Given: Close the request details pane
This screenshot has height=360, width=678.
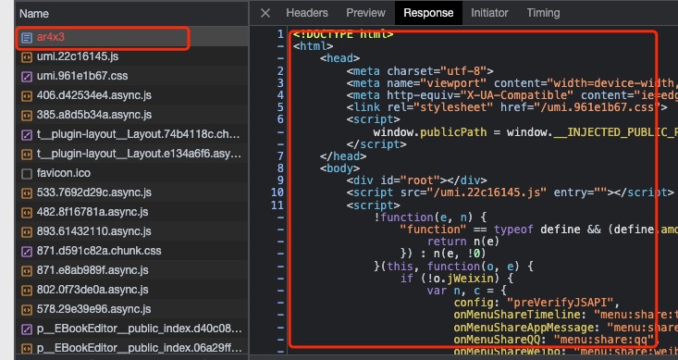Looking at the screenshot, I should point(265,13).
